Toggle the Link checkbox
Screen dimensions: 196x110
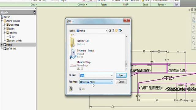[x=80, y=89]
